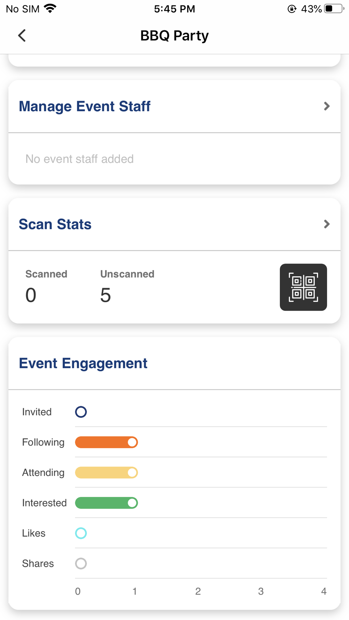This screenshot has width=349, height=620.
Task: Select the Likes data point circle
Action: pos(81,533)
